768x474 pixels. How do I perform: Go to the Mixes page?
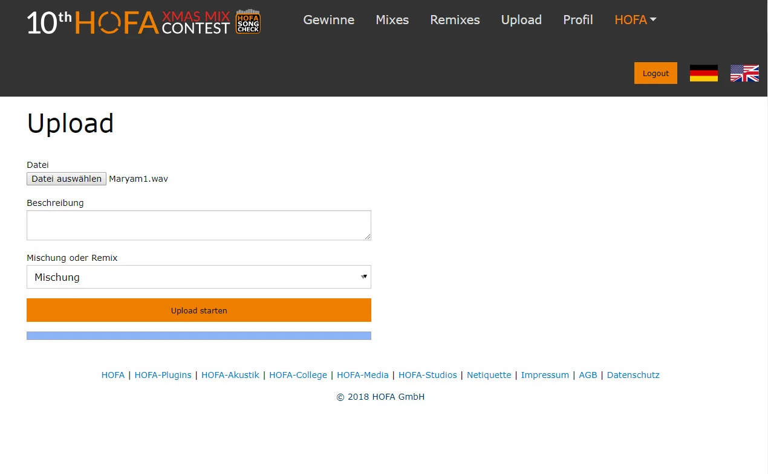click(392, 20)
